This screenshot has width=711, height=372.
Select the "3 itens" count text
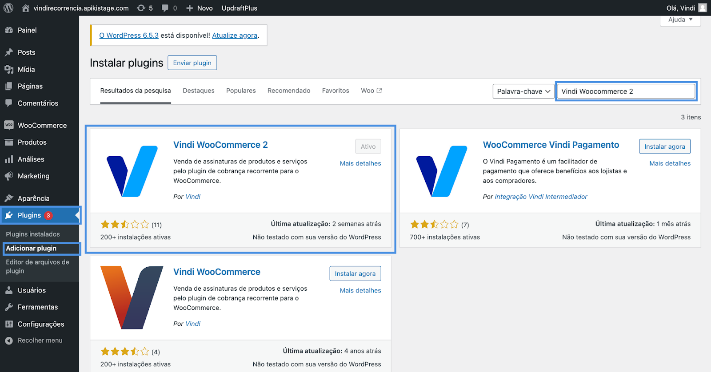point(691,117)
